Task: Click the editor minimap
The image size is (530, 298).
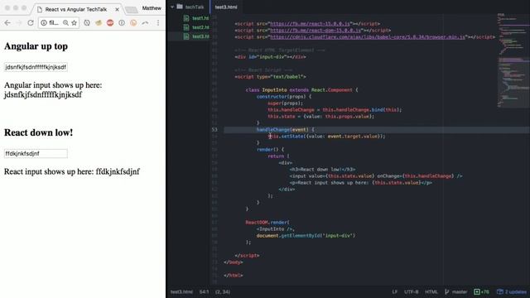Action: point(513,60)
